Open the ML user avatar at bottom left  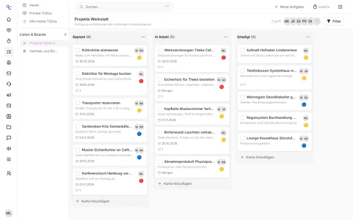click(x=9, y=213)
